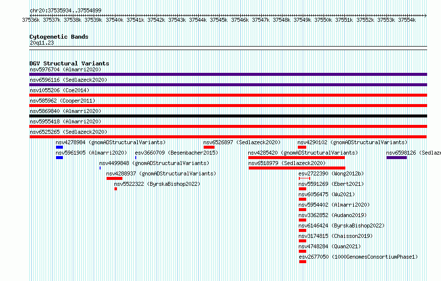The width and height of the screenshot is (441, 281).
Task: Click the red bar under nsv6525265
Action: tap(228, 137)
